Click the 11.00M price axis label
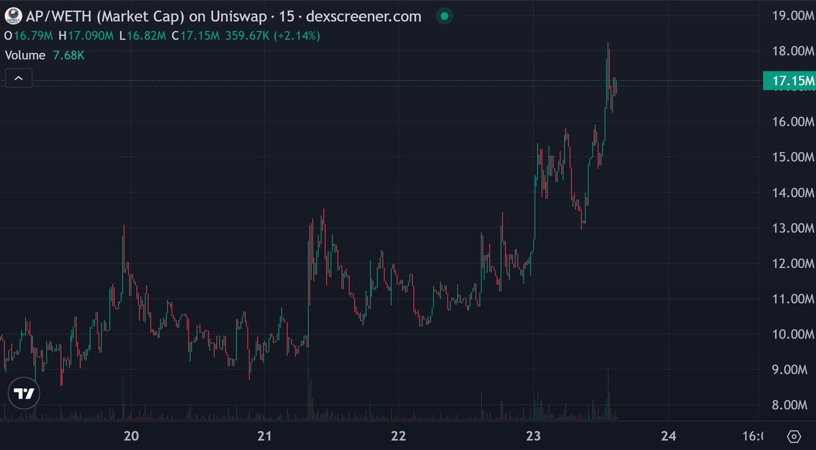 pyautogui.click(x=793, y=298)
